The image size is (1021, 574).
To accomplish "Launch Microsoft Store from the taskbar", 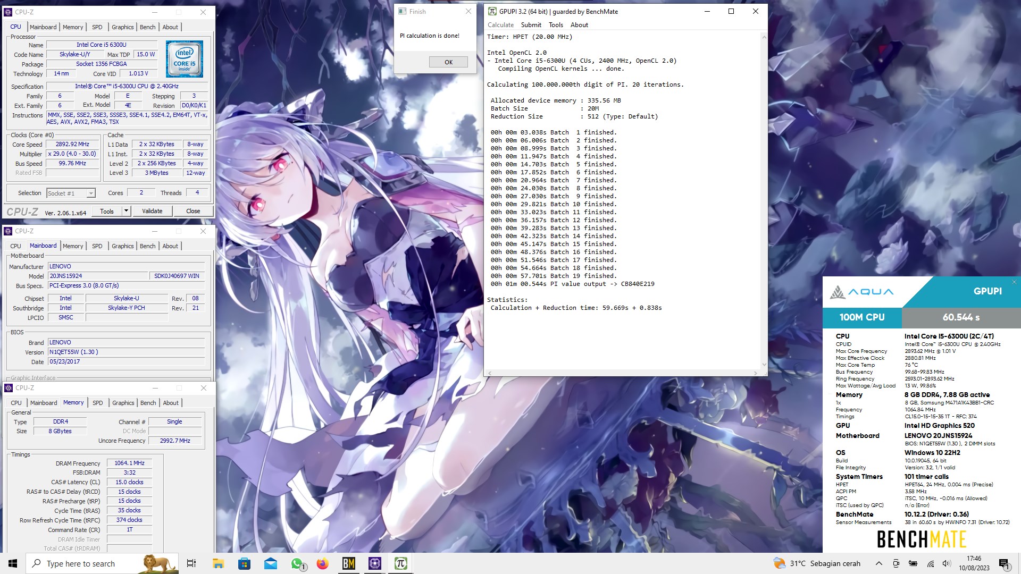I will pos(244,563).
